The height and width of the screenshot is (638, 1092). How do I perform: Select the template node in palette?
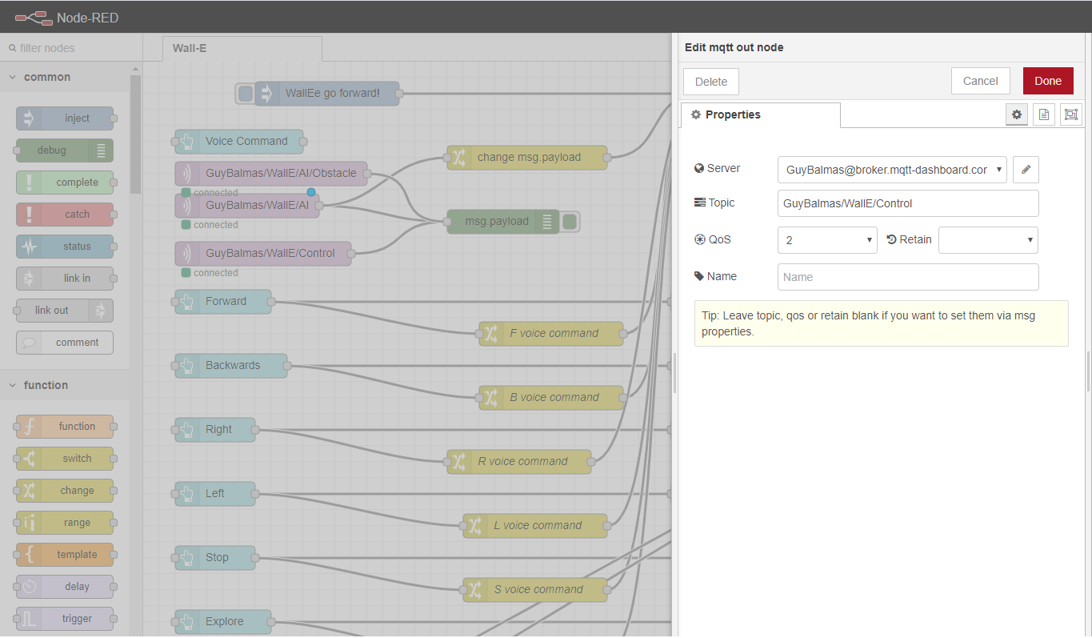pyautogui.click(x=65, y=555)
